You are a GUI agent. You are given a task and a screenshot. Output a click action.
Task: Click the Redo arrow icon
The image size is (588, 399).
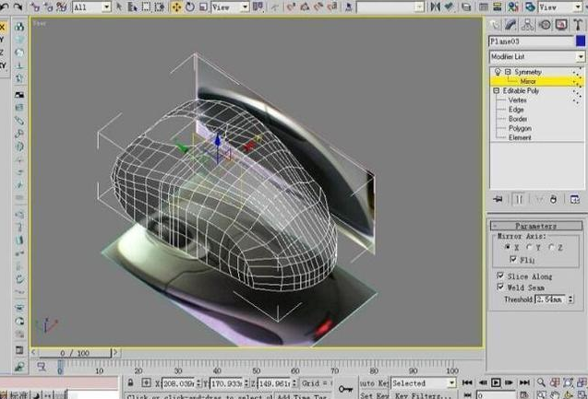[18, 6]
